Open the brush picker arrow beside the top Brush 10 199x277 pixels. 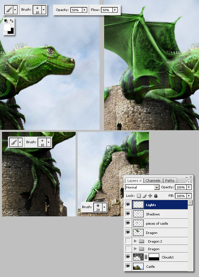tap(43, 10)
